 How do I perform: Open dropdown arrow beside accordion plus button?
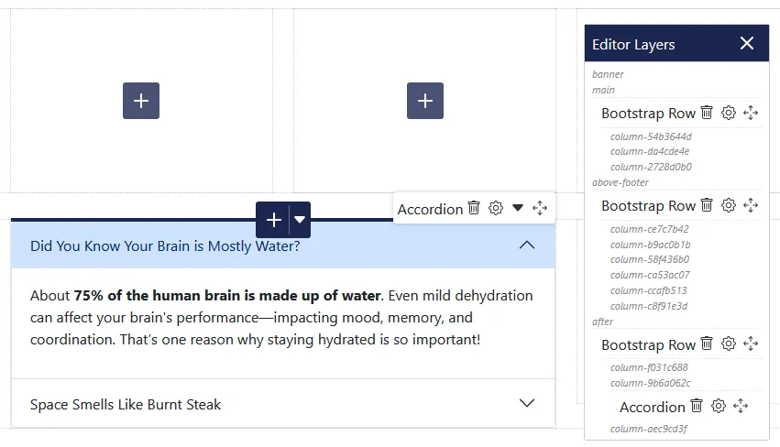pyautogui.click(x=300, y=220)
